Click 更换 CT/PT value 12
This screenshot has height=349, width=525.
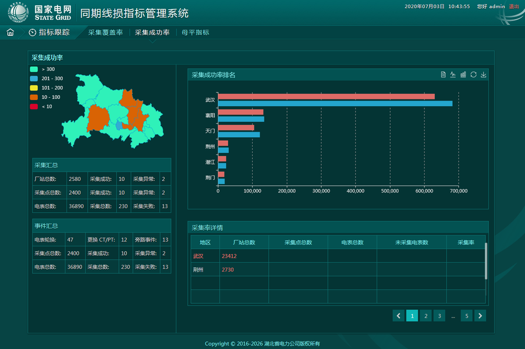coord(124,240)
